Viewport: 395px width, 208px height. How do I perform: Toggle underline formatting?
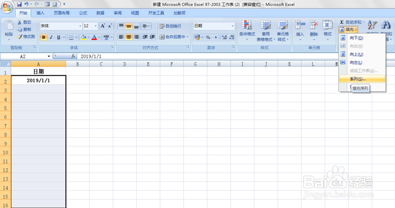pos(58,37)
